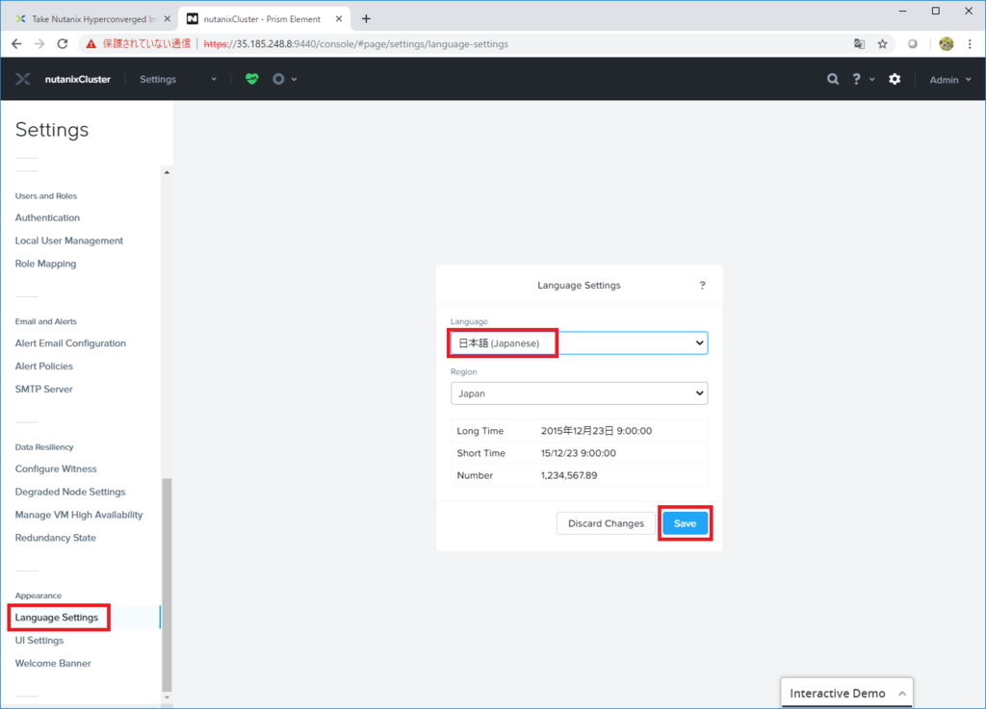Click the nutanixCluster name link

coord(77,79)
